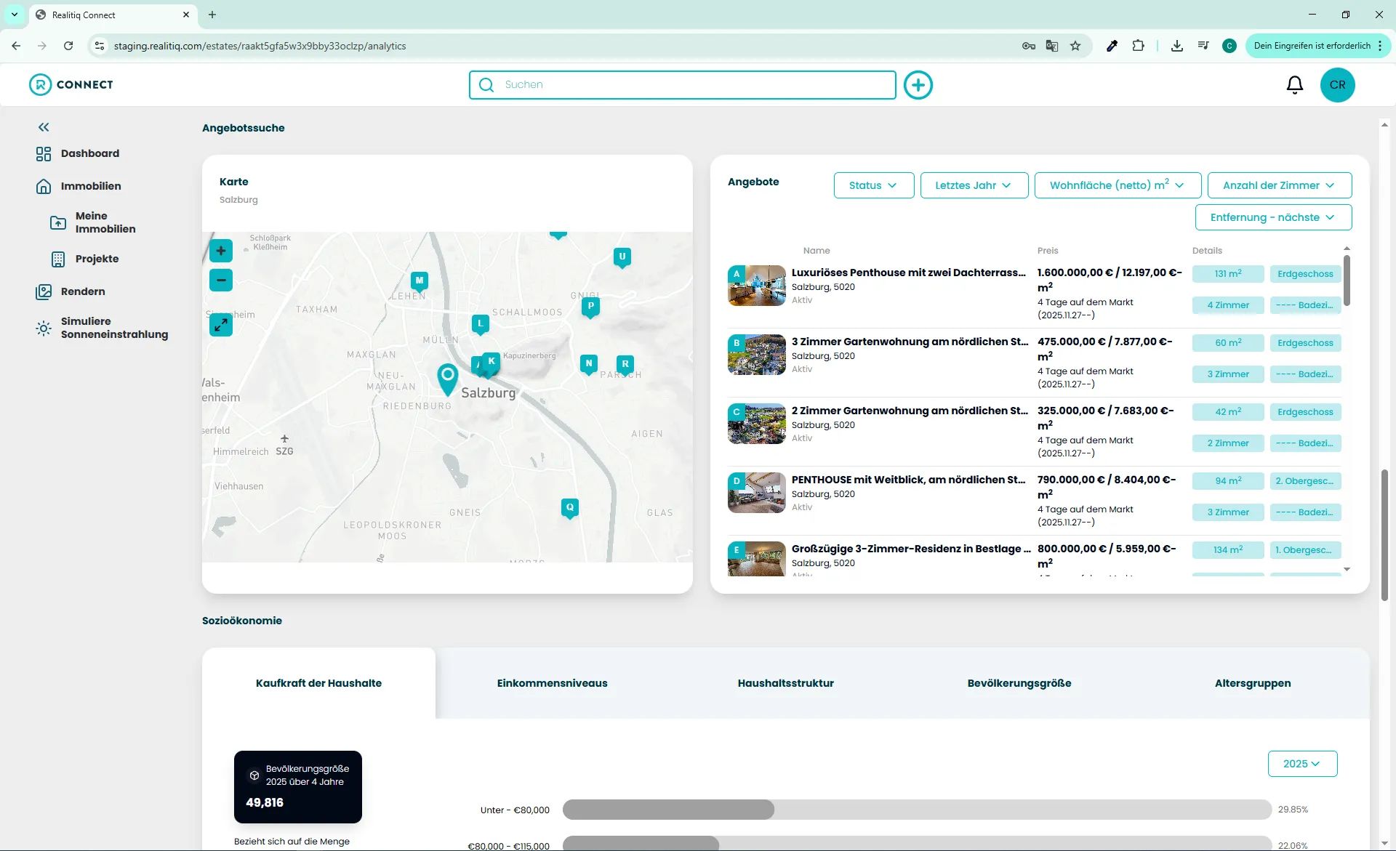The image size is (1396, 851).
Task: Select map marker L
Action: 480,324
